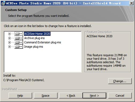
Task: Expand the Archive plug-ins tree node
Action: point(9,38)
